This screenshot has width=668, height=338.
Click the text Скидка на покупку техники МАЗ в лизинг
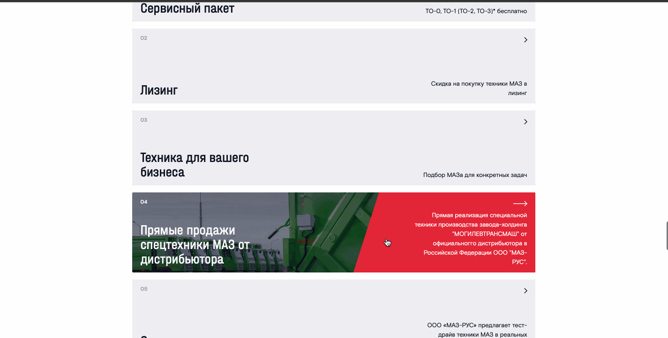tap(479, 88)
